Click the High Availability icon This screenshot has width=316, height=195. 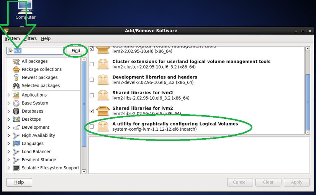[16, 136]
